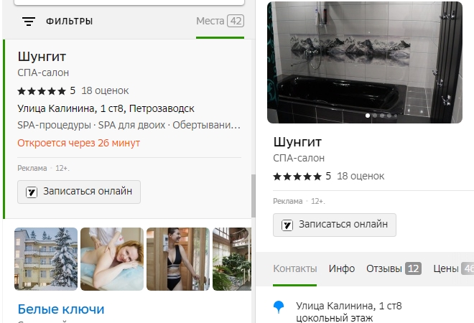The image size is (474, 323).
Task: Switch to the Инфо tab
Action: [342, 268]
